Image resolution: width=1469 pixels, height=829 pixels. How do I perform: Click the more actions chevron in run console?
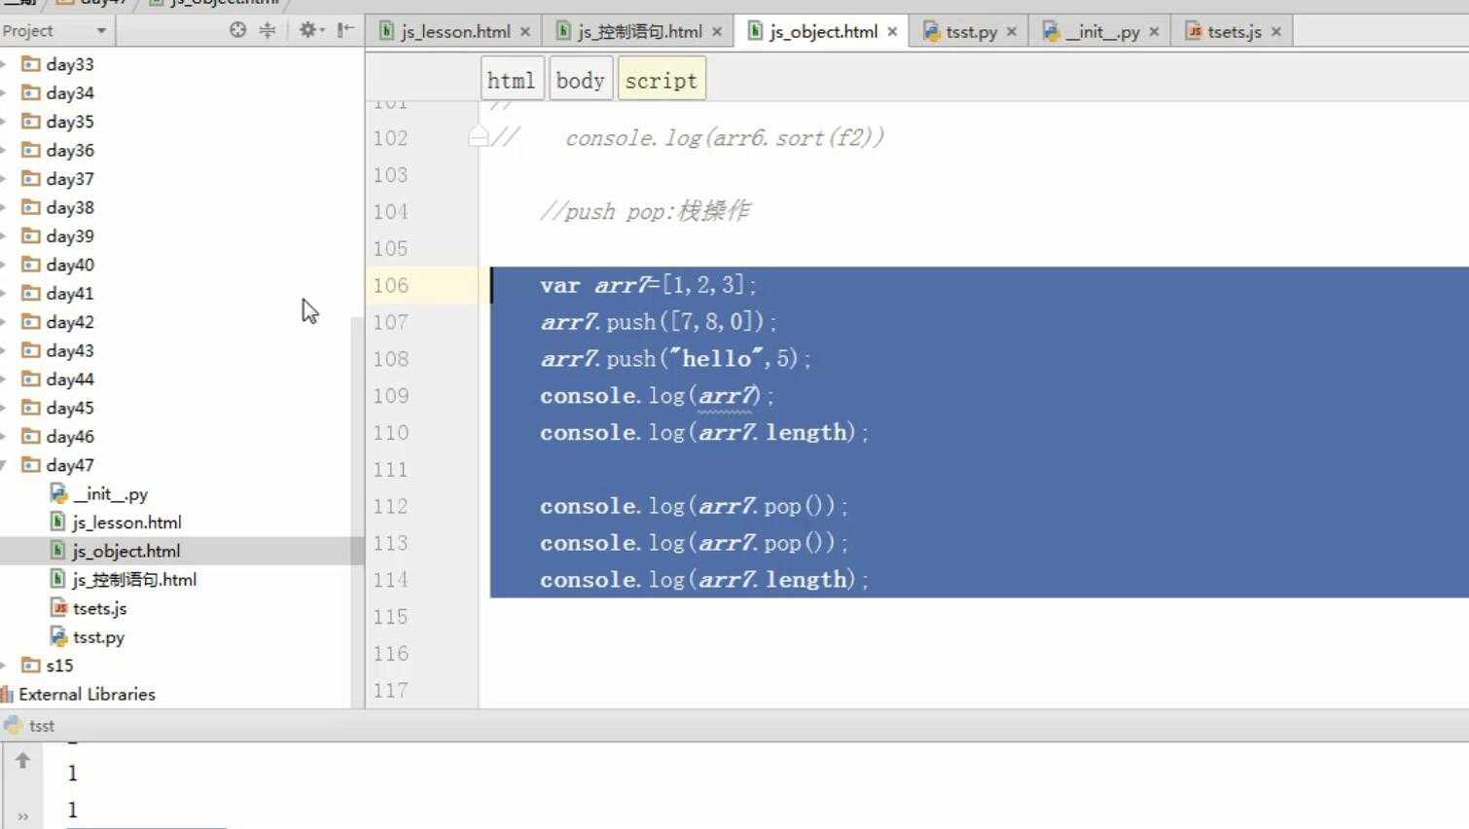click(x=22, y=816)
